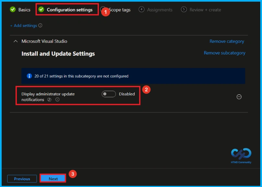Click the Next button

[x=53, y=179]
